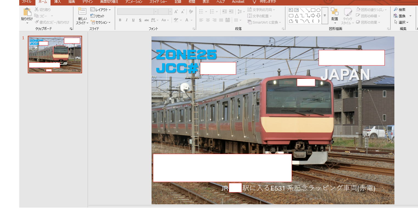Decrease the list indent level

[225, 12]
